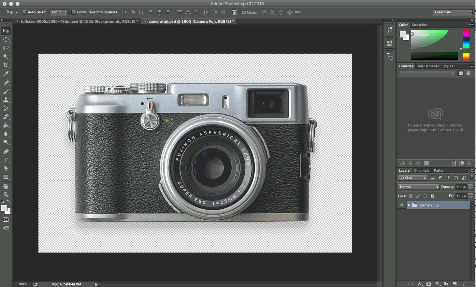Select the Path Selection tool
Viewport: 476px width, 287px height.
click(x=6, y=168)
